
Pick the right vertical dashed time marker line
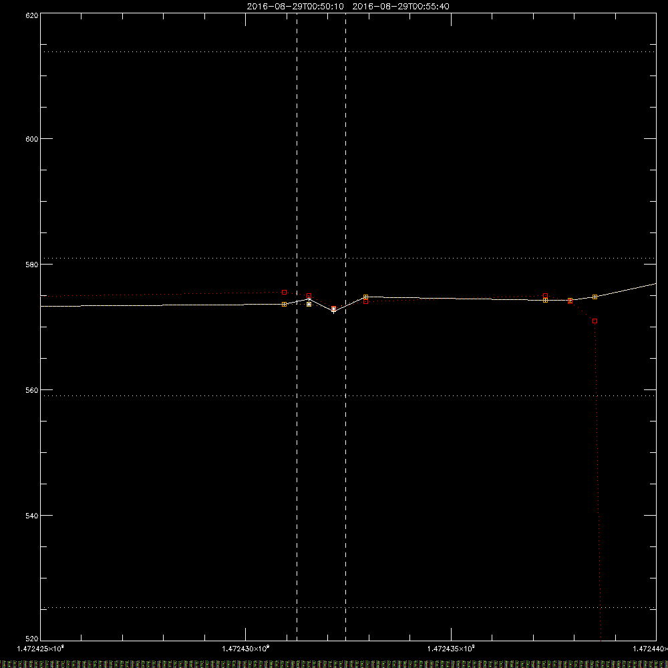click(345, 327)
